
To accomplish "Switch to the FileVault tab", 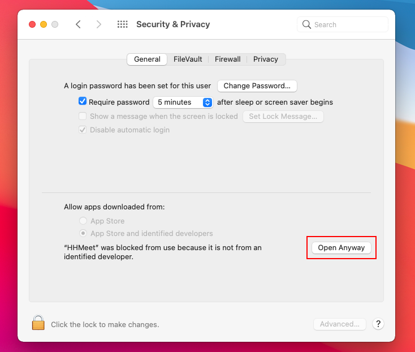I will tap(188, 59).
